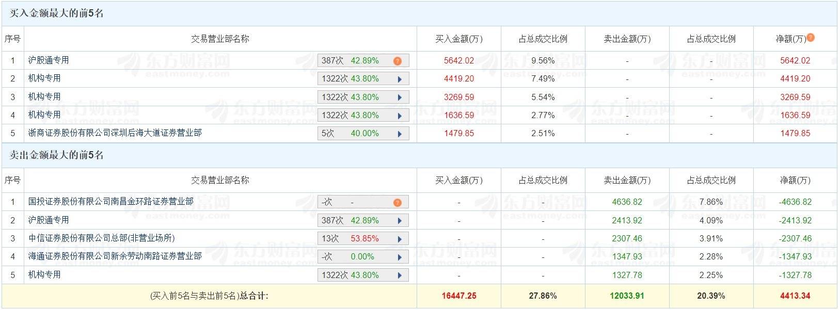The image size is (840, 310).
Task: Click the question mark on 国投证券 sell row
Action: [x=397, y=202]
